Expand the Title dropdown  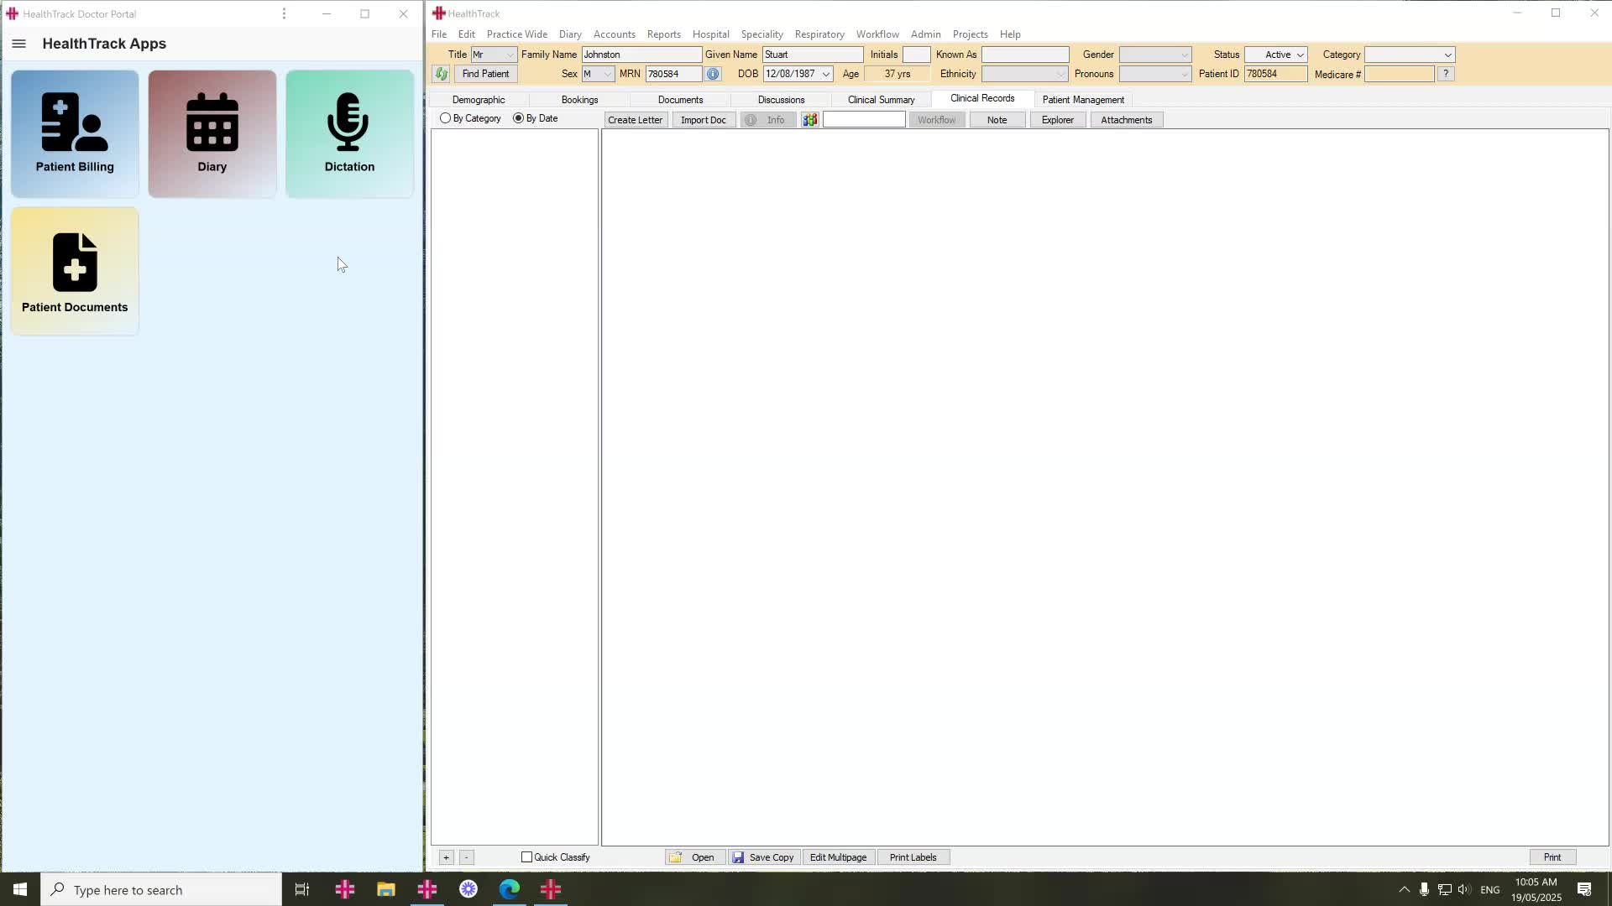[x=509, y=55]
